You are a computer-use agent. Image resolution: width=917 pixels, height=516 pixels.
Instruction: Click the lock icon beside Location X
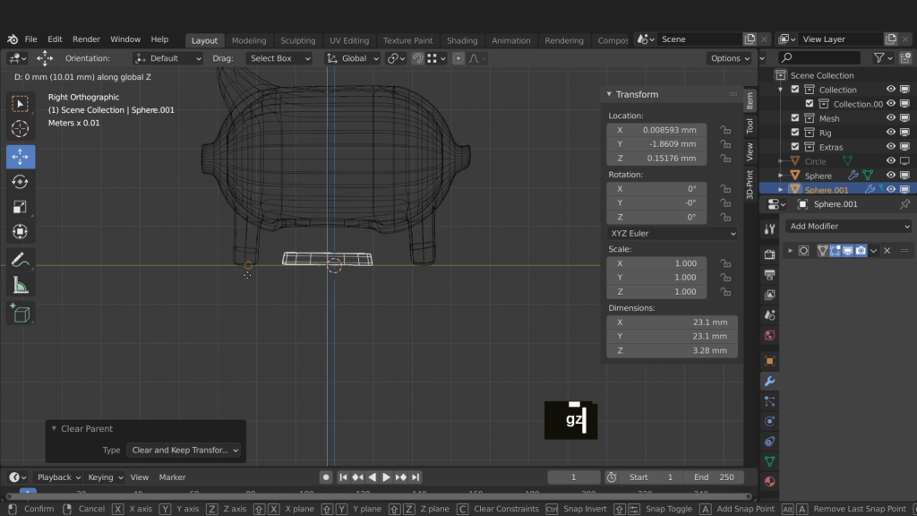[725, 130]
